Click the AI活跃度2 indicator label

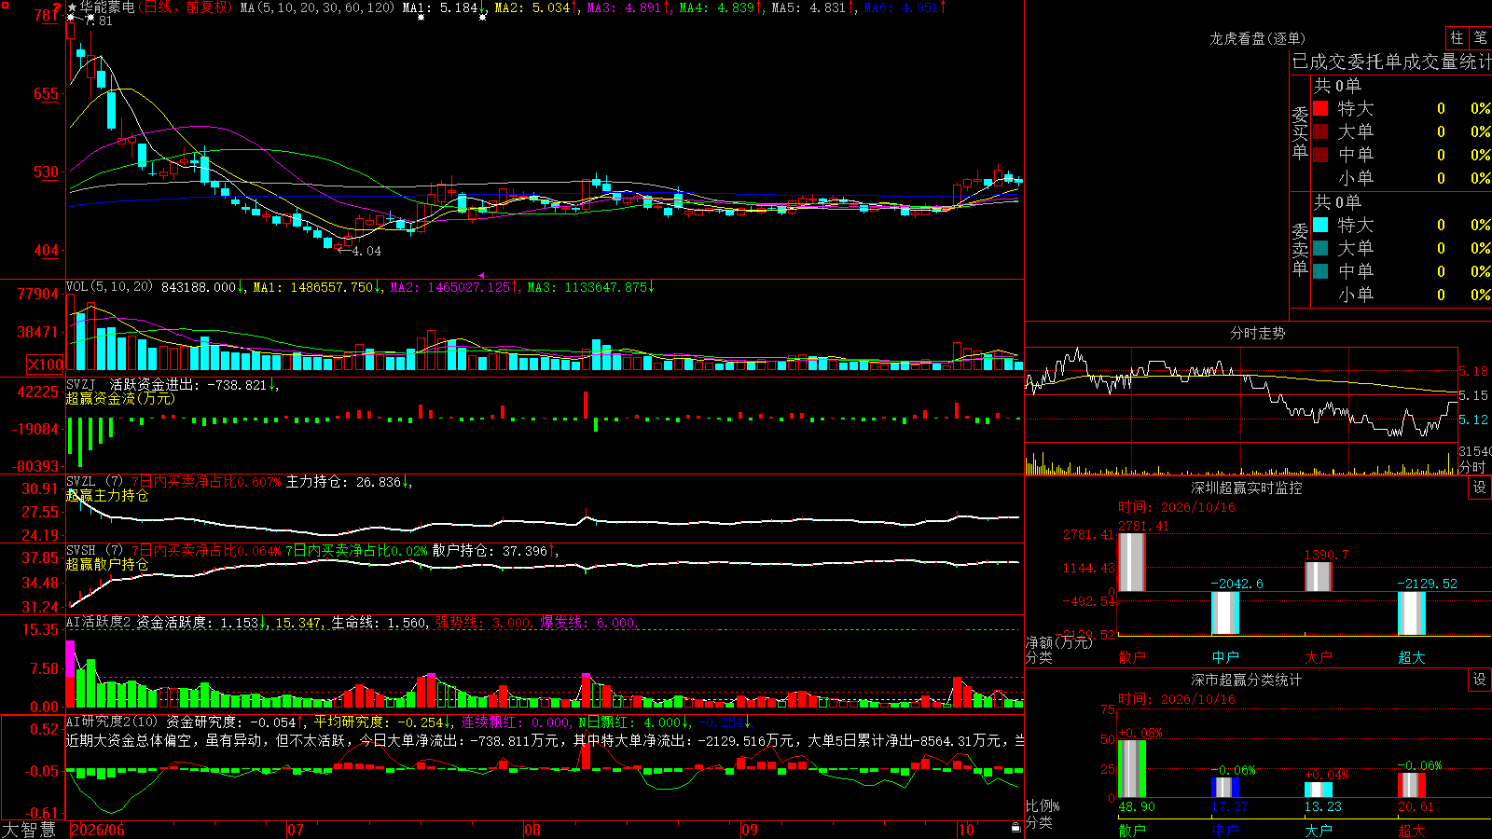tap(99, 623)
